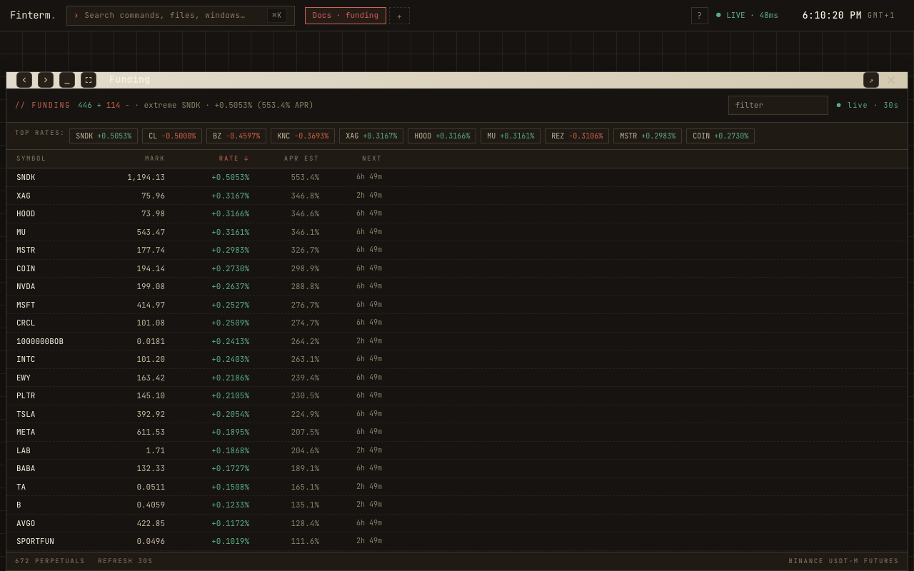Select the HOOD +0.3166% top rate chip
This screenshot has width=914, height=571.
pos(442,136)
